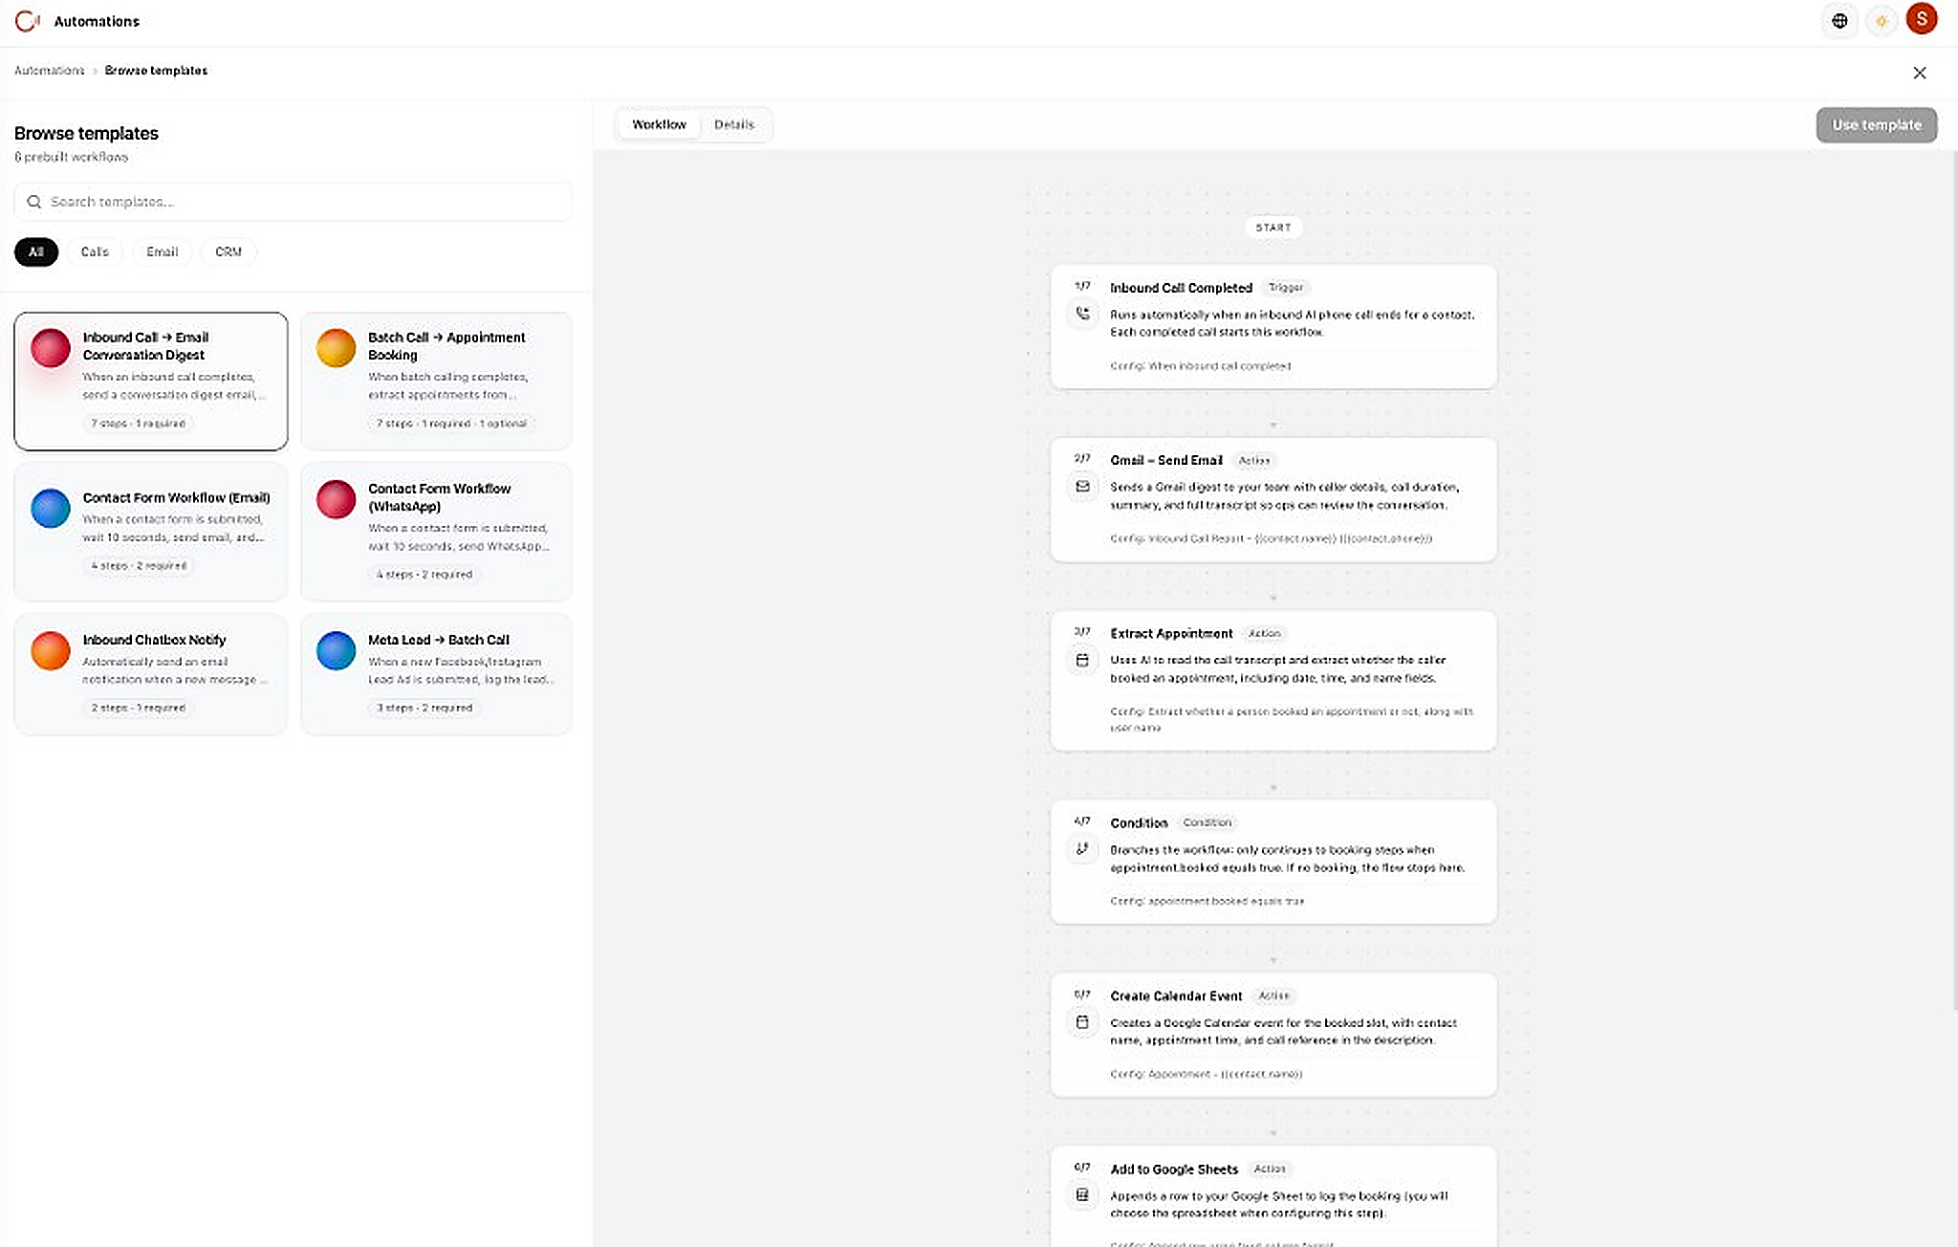Viewport: 1958px width, 1247px height.
Task: Click the branch icon on Condition step
Action: (1082, 848)
